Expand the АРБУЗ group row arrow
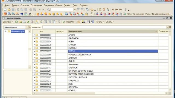175x98 pixels. coord(34,35)
